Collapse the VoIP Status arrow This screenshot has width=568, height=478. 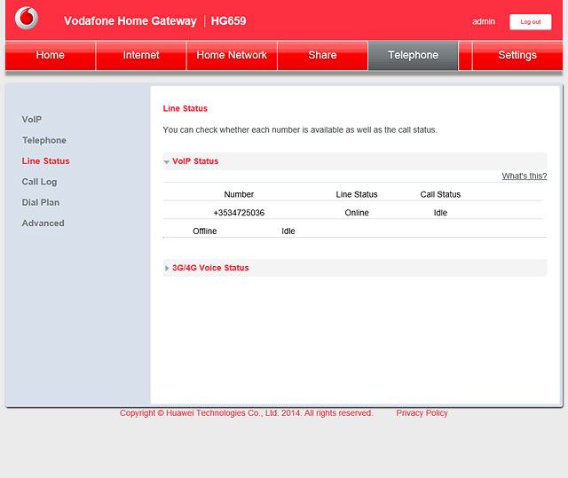click(x=167, y=161)
